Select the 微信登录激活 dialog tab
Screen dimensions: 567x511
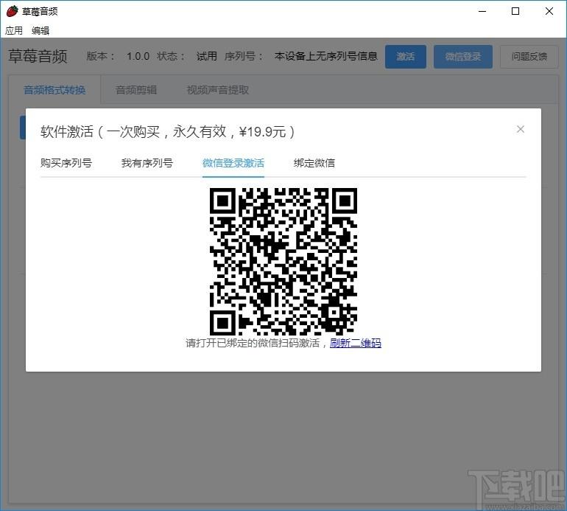pyautogui.click(x=233, y=163)
